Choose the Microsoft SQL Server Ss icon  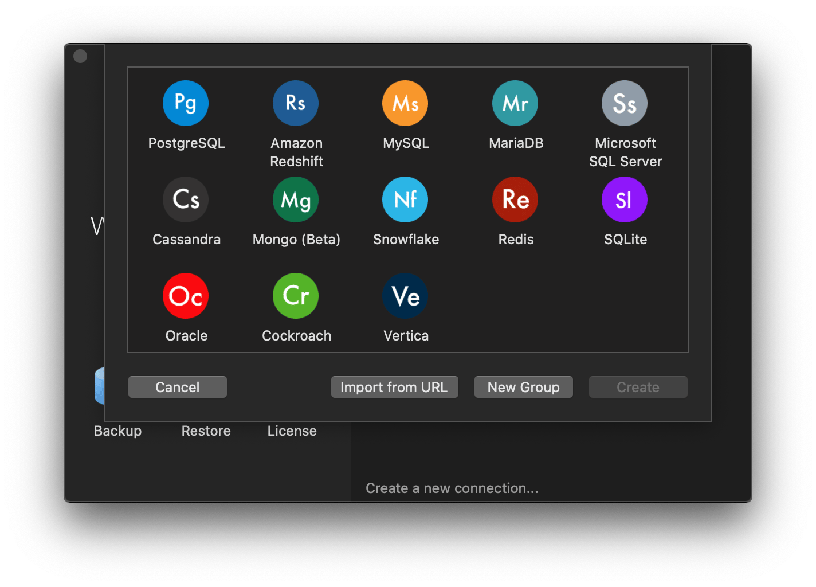tap(625, 103)
